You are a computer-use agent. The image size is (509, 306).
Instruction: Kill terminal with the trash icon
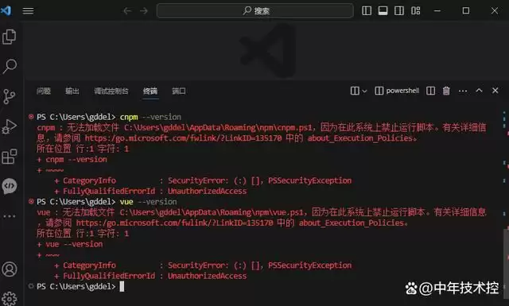coord(446,91)
